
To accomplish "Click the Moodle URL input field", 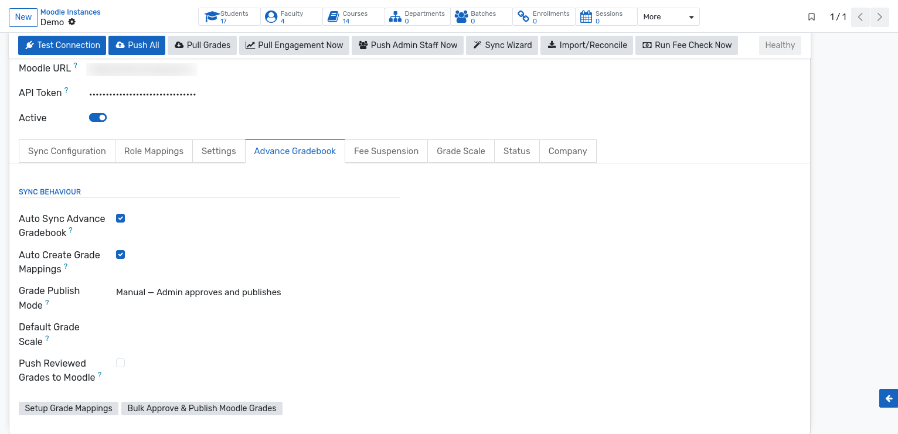I will (142, 70).
